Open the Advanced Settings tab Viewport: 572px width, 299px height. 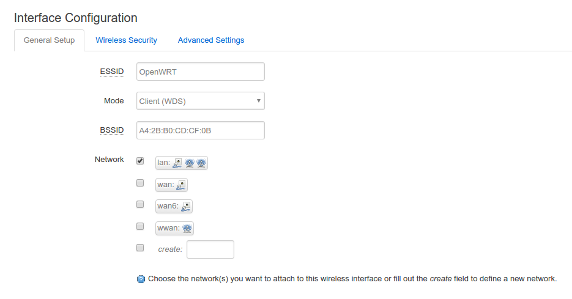tap(210, 40)
